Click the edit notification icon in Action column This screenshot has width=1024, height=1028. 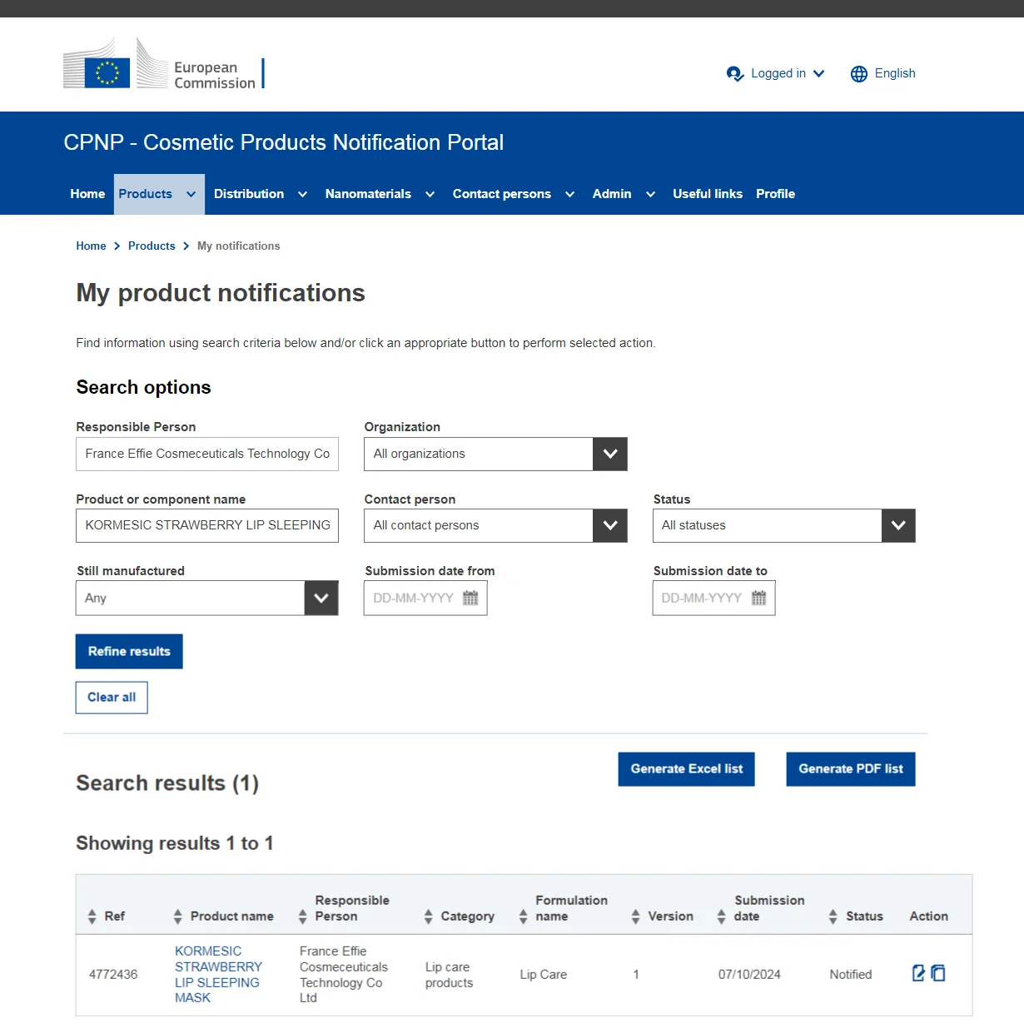pyautogui.click(x=918, y=973)
